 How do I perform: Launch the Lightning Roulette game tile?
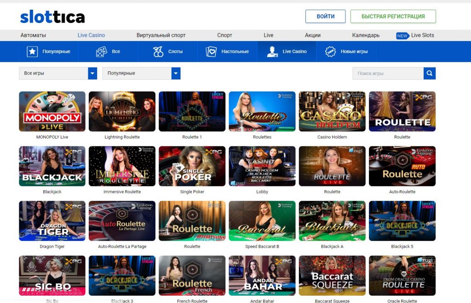(x=122, y=111)
